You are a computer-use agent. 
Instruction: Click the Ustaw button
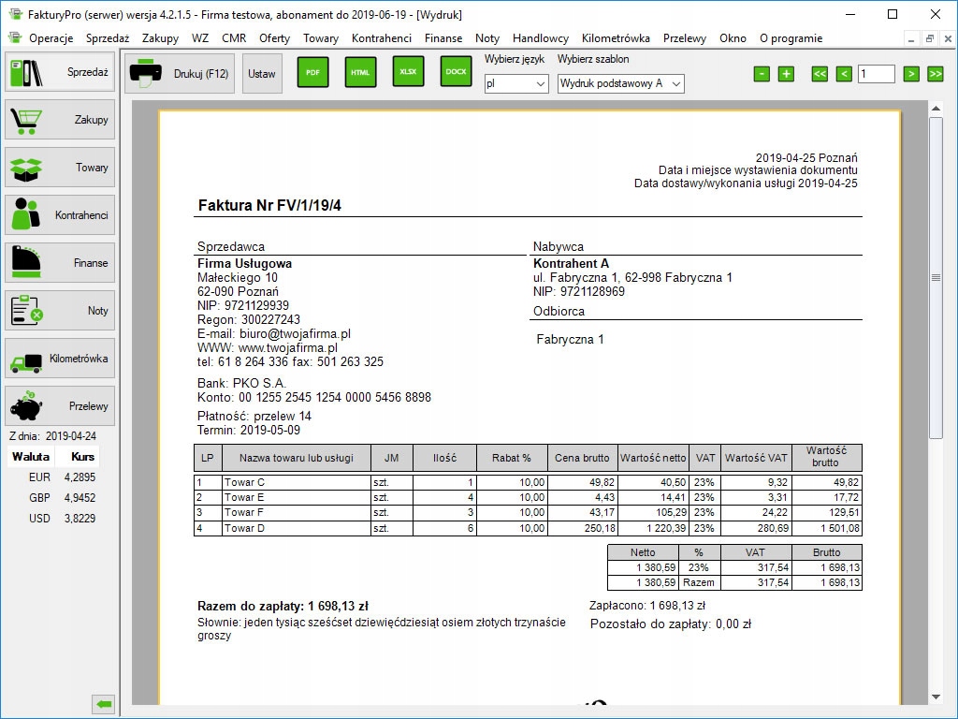tap(262, 73)
